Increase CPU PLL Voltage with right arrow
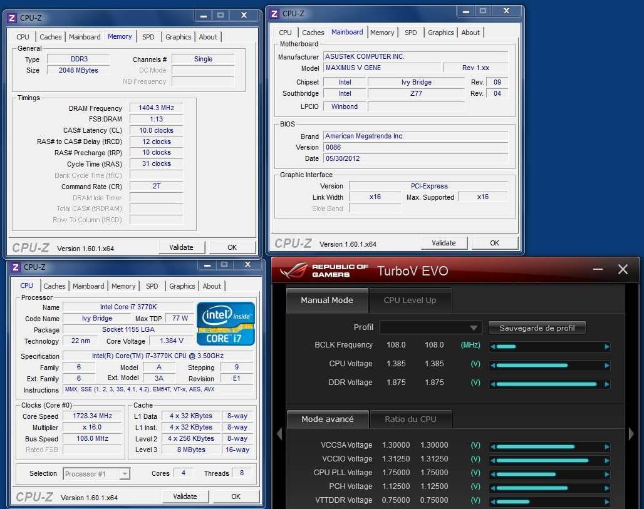Viewport: 644px width, 509px height. (606, 475)
